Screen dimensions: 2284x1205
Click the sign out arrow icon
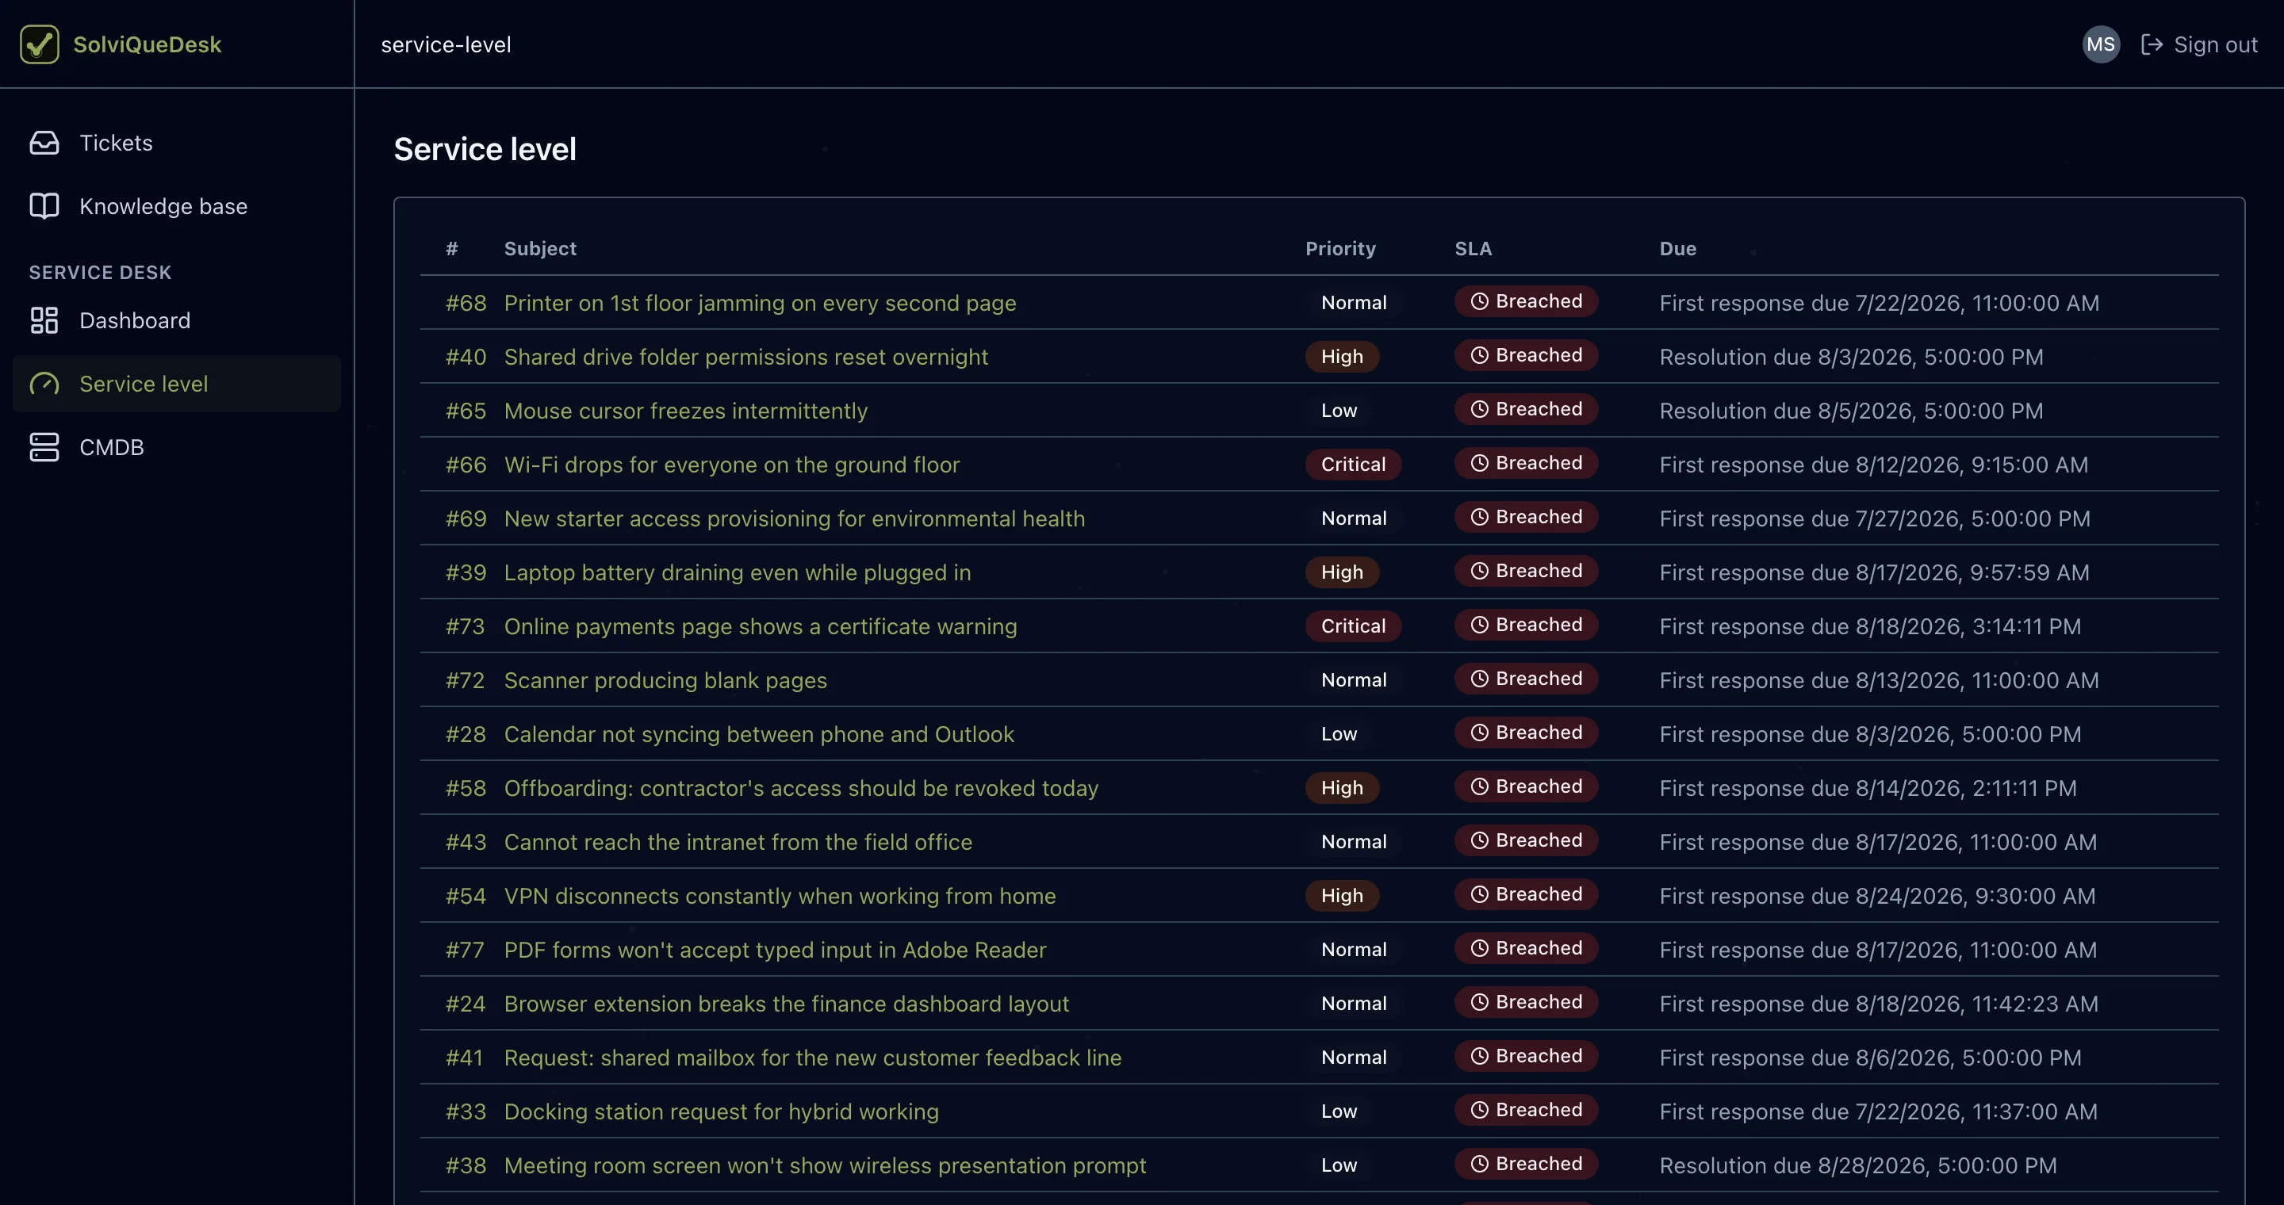pos(2152,44)
